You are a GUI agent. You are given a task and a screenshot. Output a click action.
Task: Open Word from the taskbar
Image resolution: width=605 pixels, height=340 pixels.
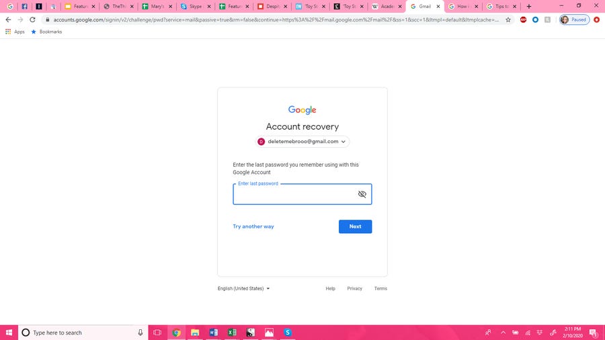(x=213, y=333)
